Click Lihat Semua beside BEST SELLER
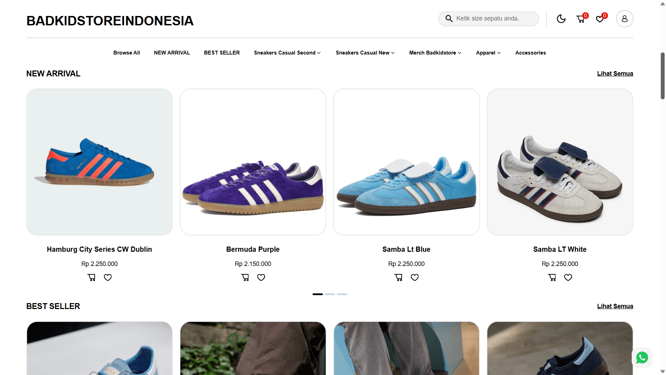 coord(615,306)
